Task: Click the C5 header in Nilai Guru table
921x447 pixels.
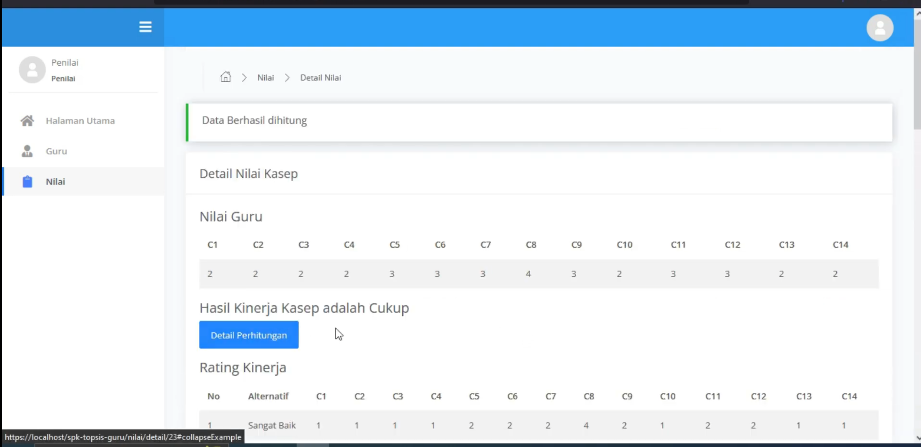Action: coord(394,245)
